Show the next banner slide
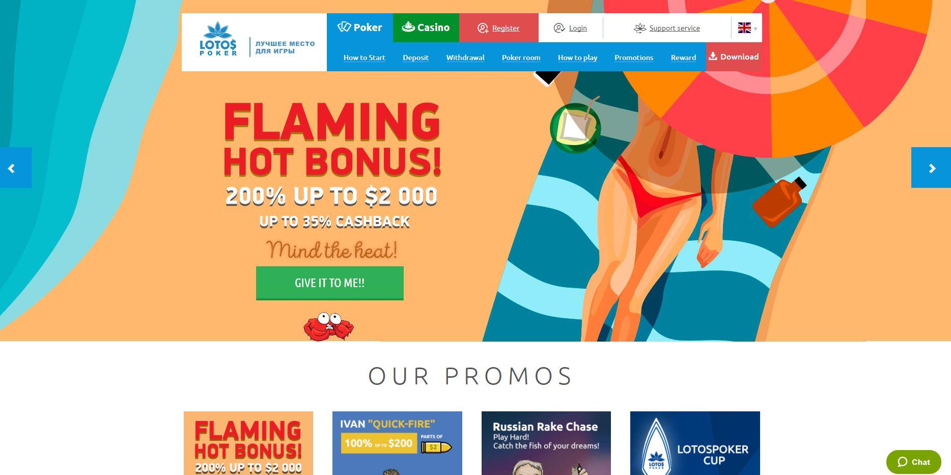Image resolution: width=951 pixels, height=475 pixels. click(x=931, y=167)
